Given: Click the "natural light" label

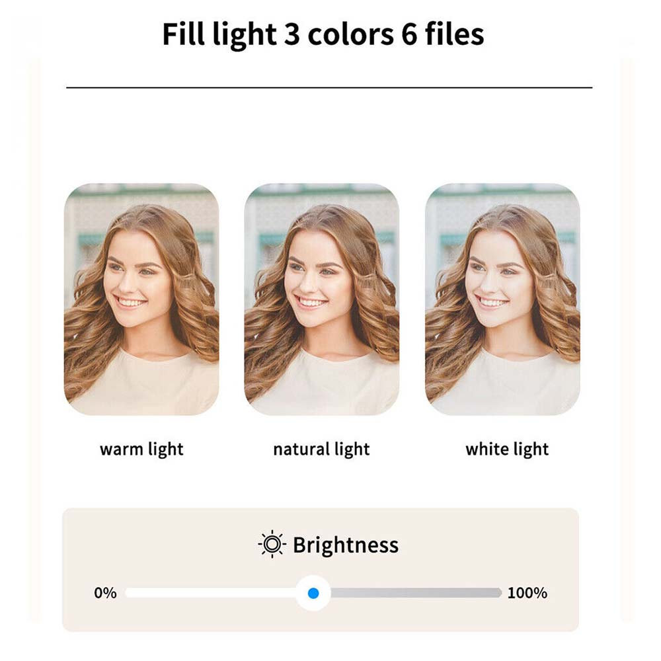Looking at the screenshot, I should coord(321,449).
